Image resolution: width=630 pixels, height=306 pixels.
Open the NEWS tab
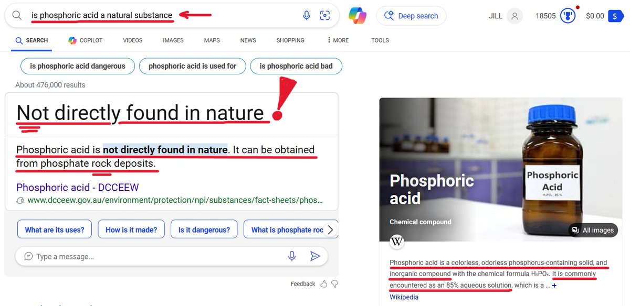(248, 40)
